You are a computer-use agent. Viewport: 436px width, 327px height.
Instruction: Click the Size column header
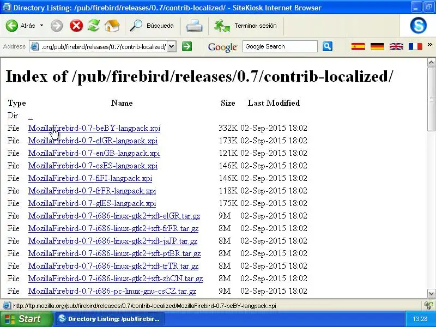[x=228, y=103]
